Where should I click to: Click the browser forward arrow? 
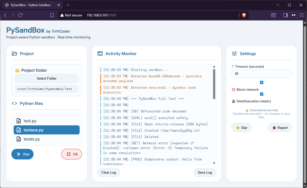[13, 15]
